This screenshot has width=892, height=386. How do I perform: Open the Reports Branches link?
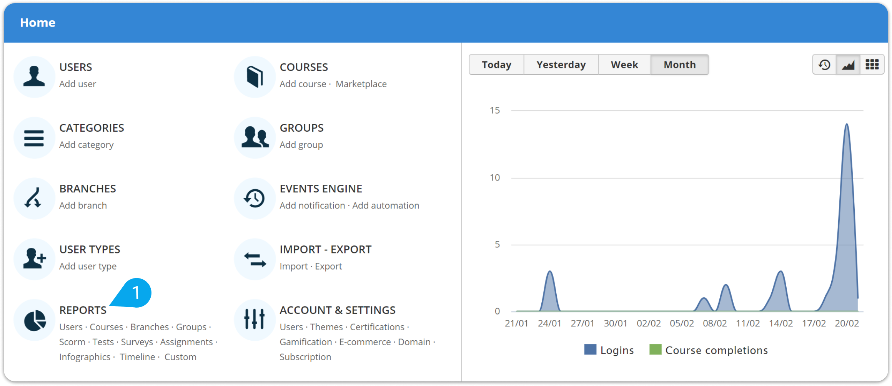point(150,327)
